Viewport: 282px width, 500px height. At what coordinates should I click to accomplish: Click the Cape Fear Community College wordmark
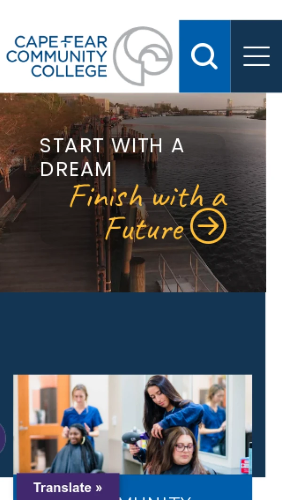click(57, 56)
